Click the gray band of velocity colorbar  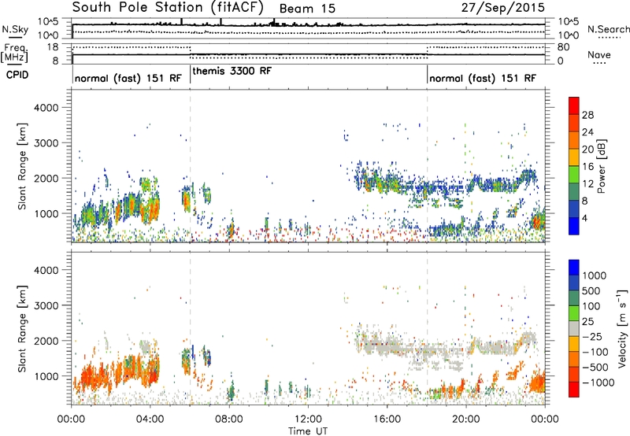click(574, 328)
